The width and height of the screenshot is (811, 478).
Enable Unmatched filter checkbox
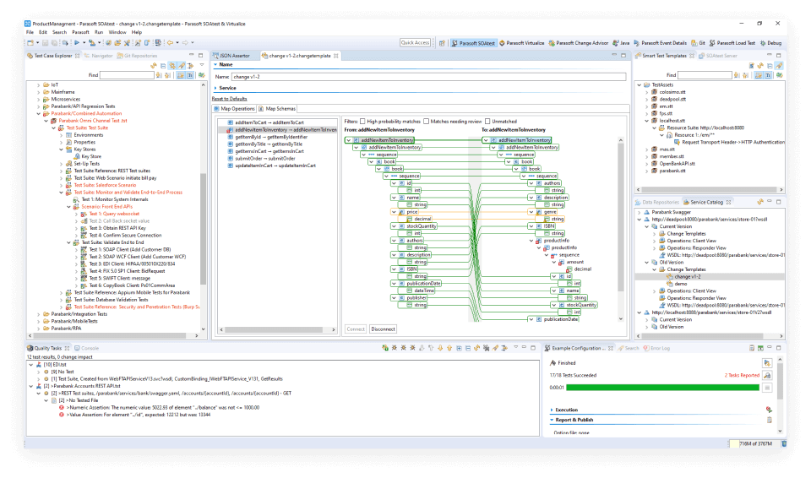coord(487,122)
